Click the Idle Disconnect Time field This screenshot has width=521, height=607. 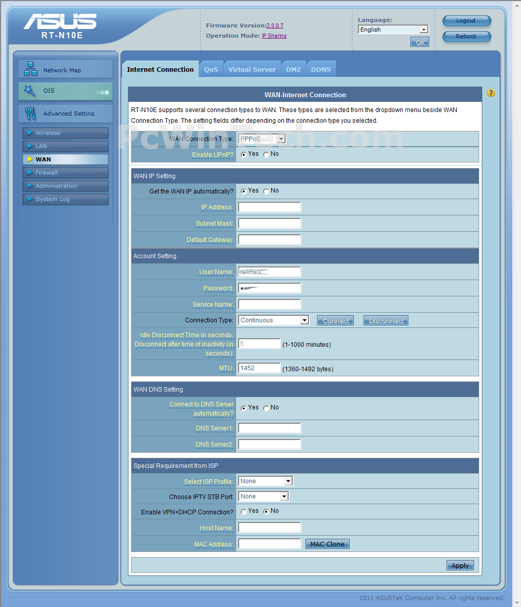click(259, 344)
